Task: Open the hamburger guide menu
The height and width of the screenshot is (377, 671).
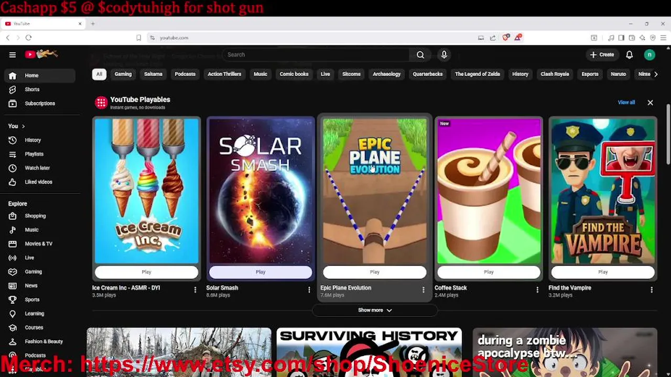Action: click(x=12, y=54)
